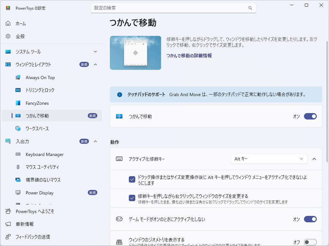Click the vertical scrollbar on the right

click(327, 102)
